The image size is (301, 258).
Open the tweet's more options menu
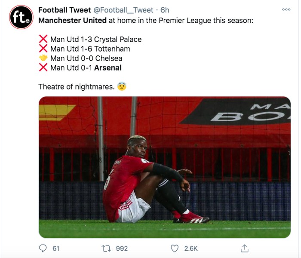[x=286, y=9]
